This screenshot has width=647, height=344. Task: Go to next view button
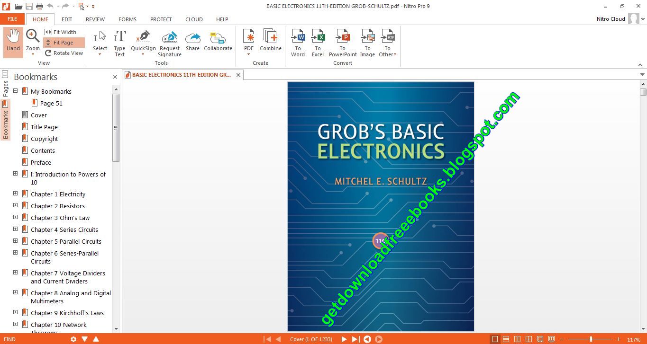click(379, 339)
